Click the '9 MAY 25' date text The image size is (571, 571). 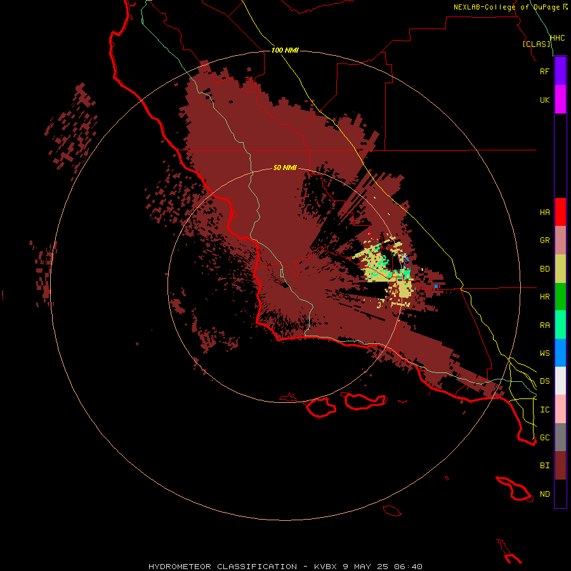[366, 567]
